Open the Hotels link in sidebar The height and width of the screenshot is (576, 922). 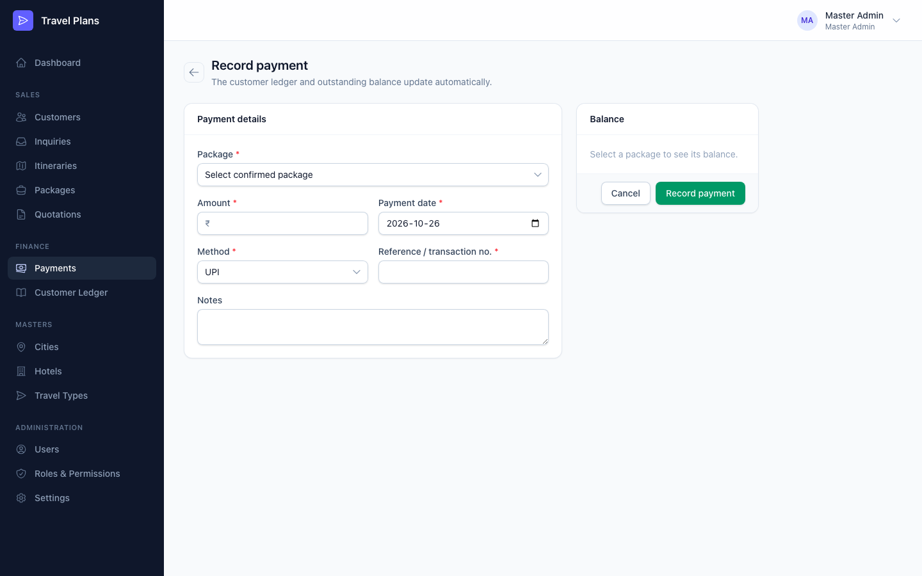click(x=82, y=371)
